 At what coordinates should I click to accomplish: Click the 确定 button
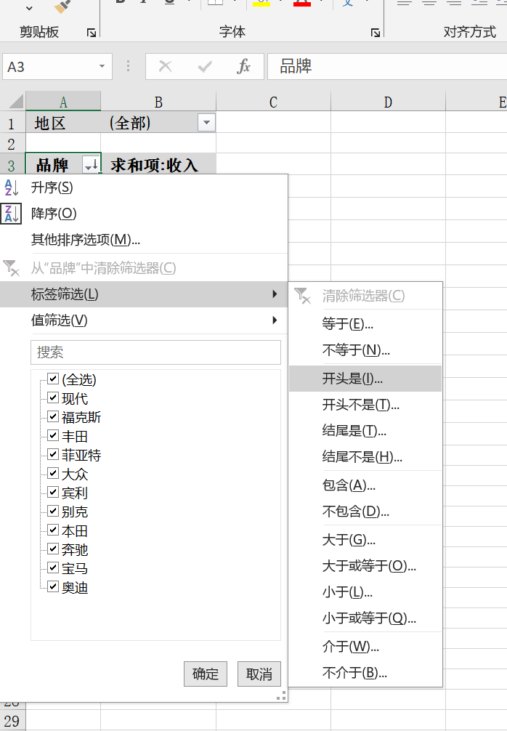206,674
